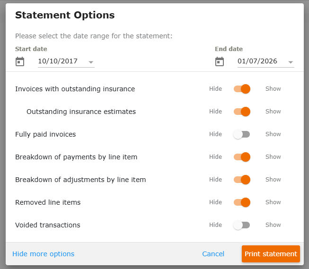Toggle Outstanding insurance estimates switch

242,112
